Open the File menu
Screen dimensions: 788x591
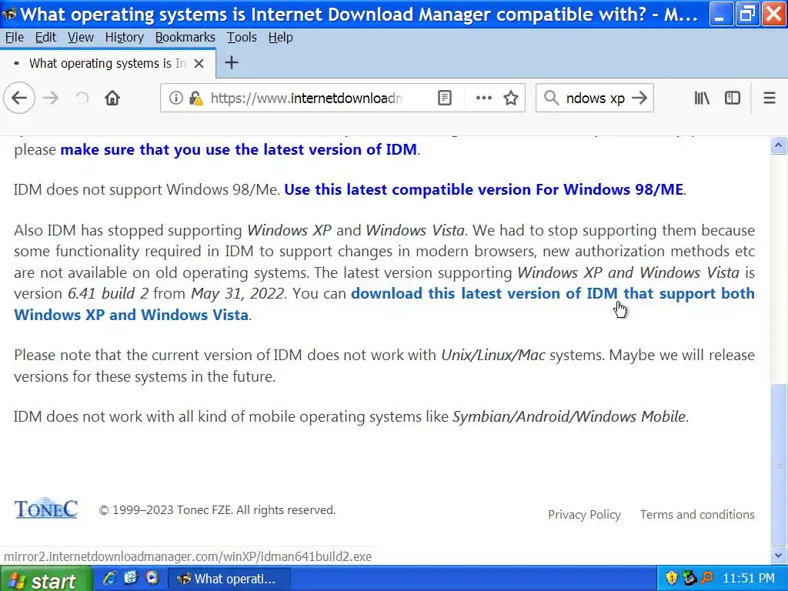click(x=14, y=37)
